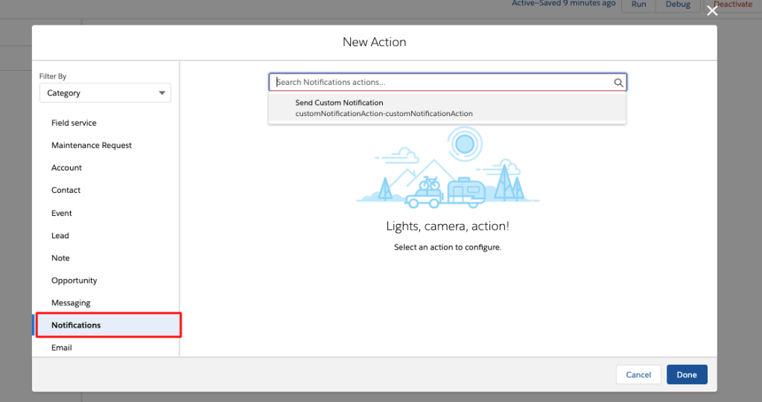762x402 pixels.
Task: Choose the Contact category
Action: (66, 190)
